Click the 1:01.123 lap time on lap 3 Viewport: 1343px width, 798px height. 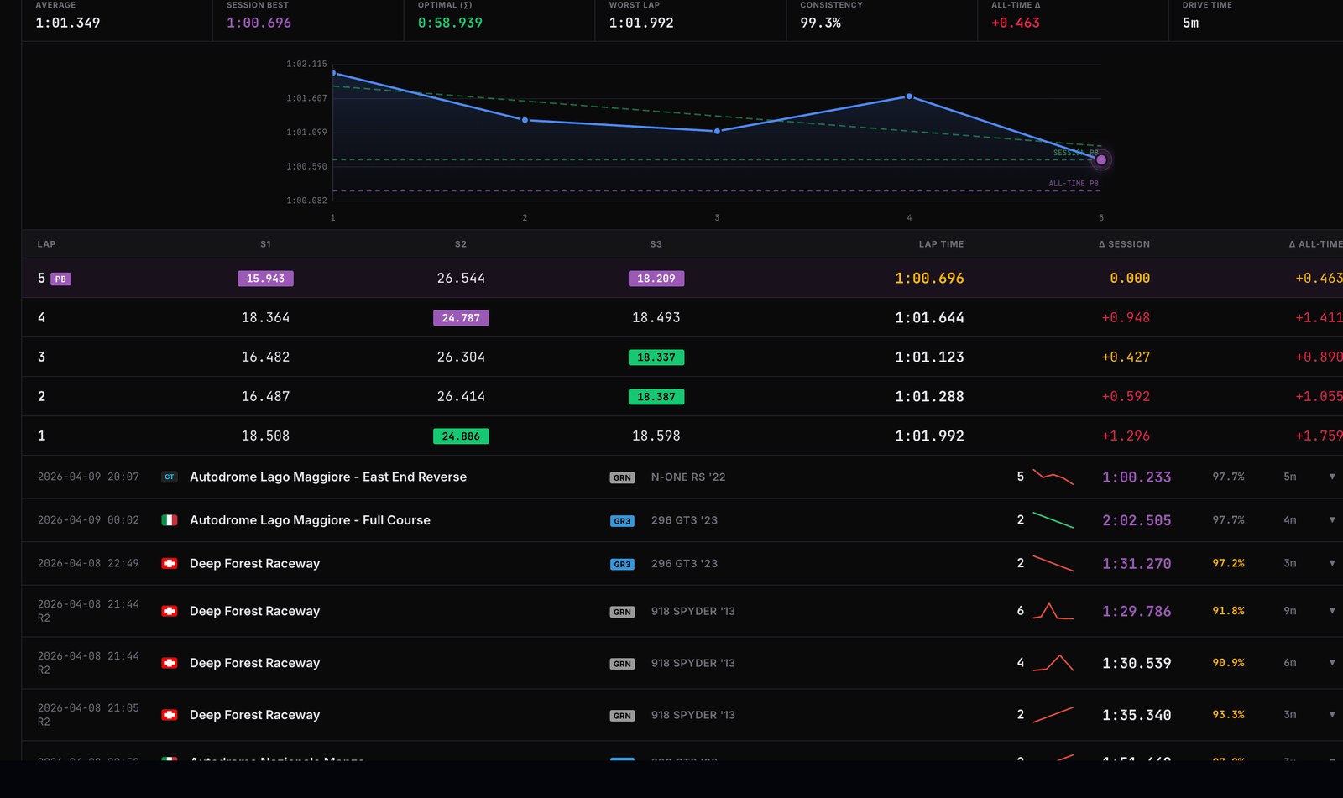click(929, 357)
